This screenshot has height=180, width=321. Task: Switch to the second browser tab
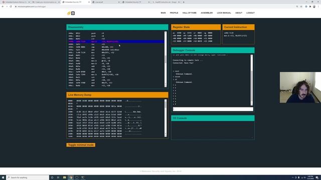(46, 2)
